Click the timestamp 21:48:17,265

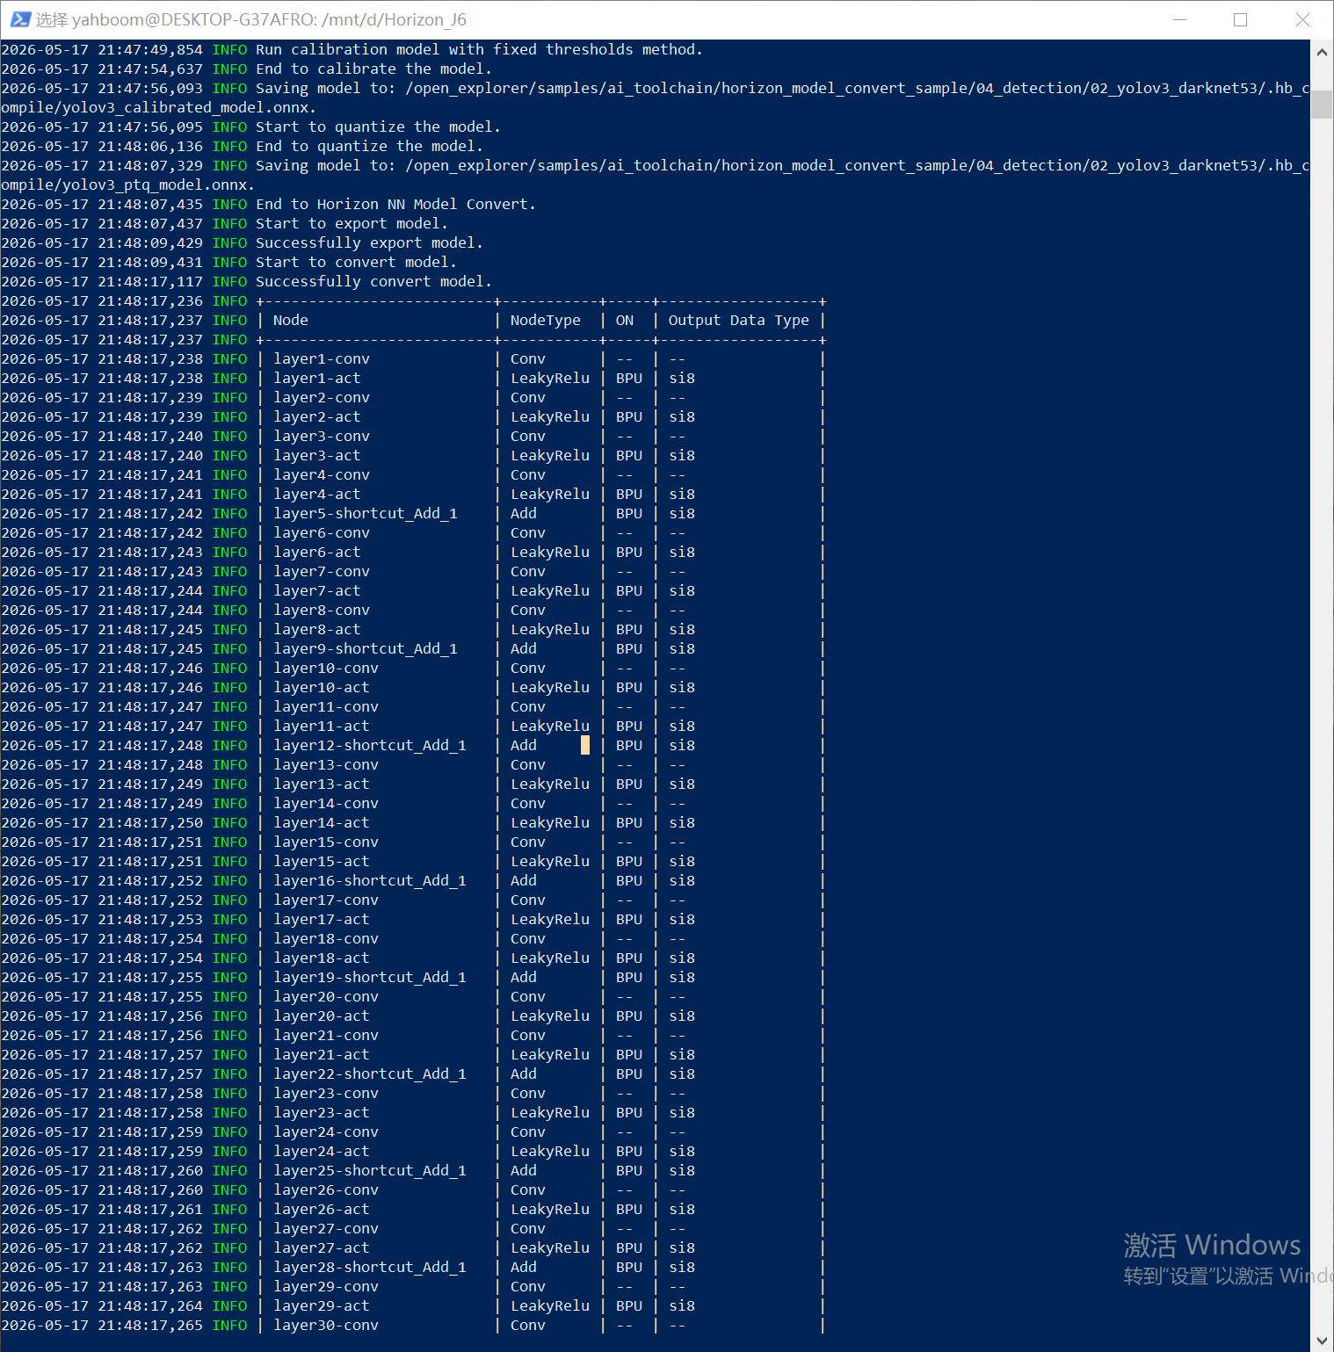(x=150, y=1325)
